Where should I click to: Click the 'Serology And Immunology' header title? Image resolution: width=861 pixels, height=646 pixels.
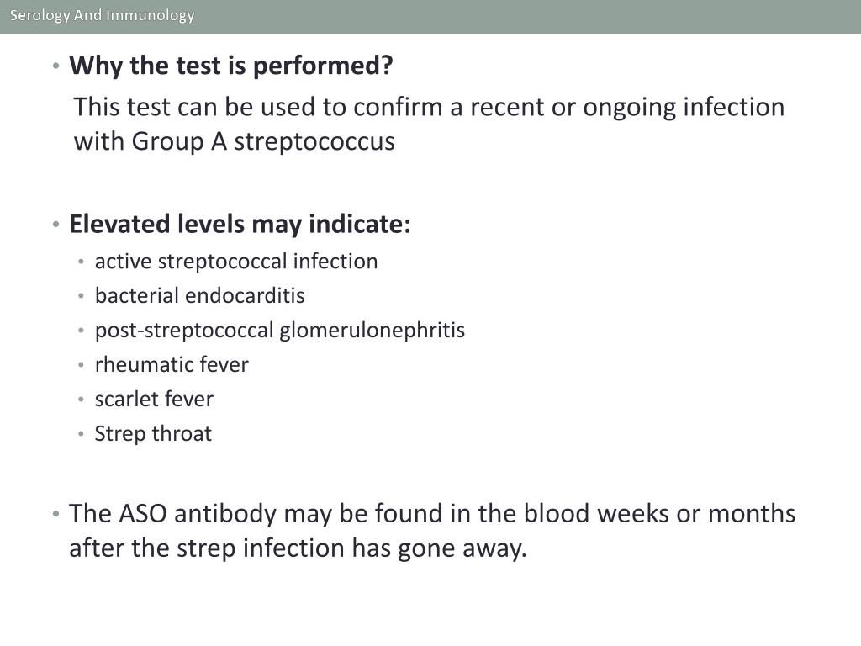pos(102,15)
